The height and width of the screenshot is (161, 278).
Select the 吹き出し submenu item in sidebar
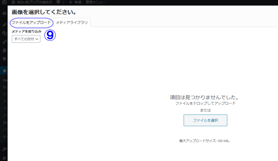[5, 87]
